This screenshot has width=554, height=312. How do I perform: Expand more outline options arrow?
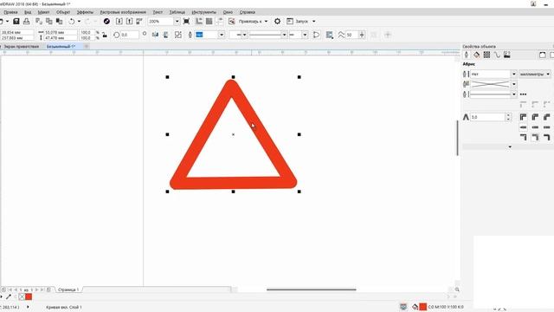510,146
